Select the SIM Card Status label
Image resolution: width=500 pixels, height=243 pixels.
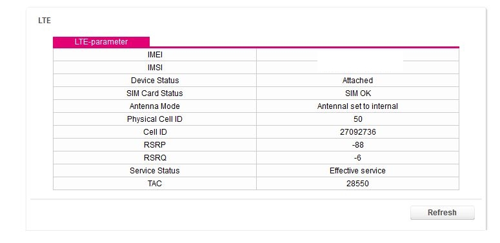pyautogui.click(x=155, y=93)
